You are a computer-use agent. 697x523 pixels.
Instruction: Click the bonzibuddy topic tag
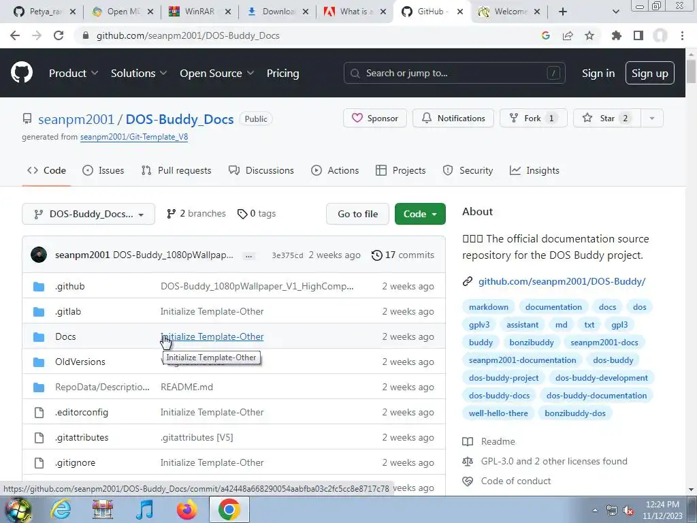coord(532,343)
